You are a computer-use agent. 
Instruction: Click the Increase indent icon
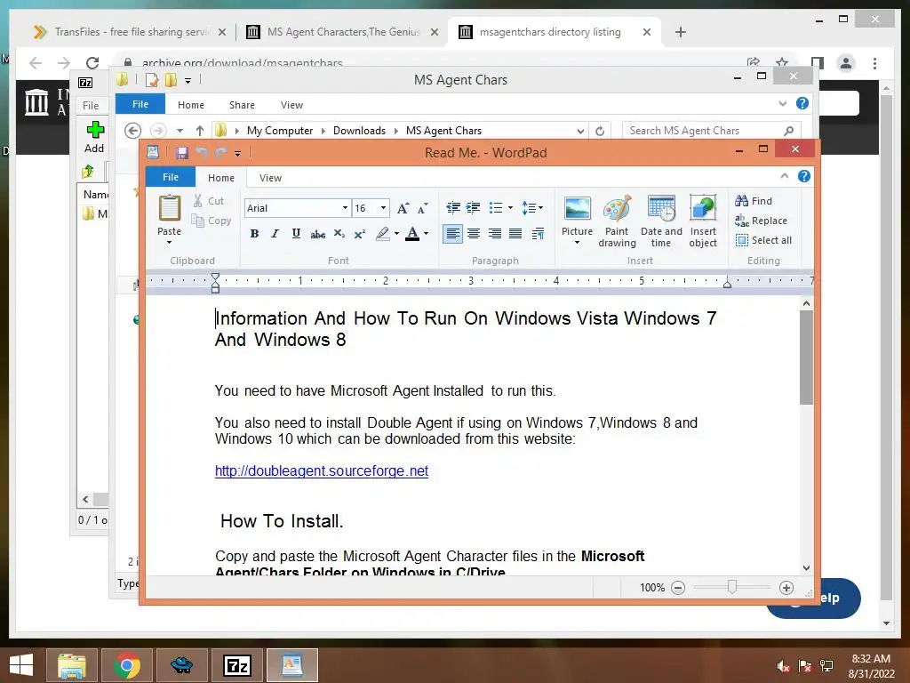473,207
